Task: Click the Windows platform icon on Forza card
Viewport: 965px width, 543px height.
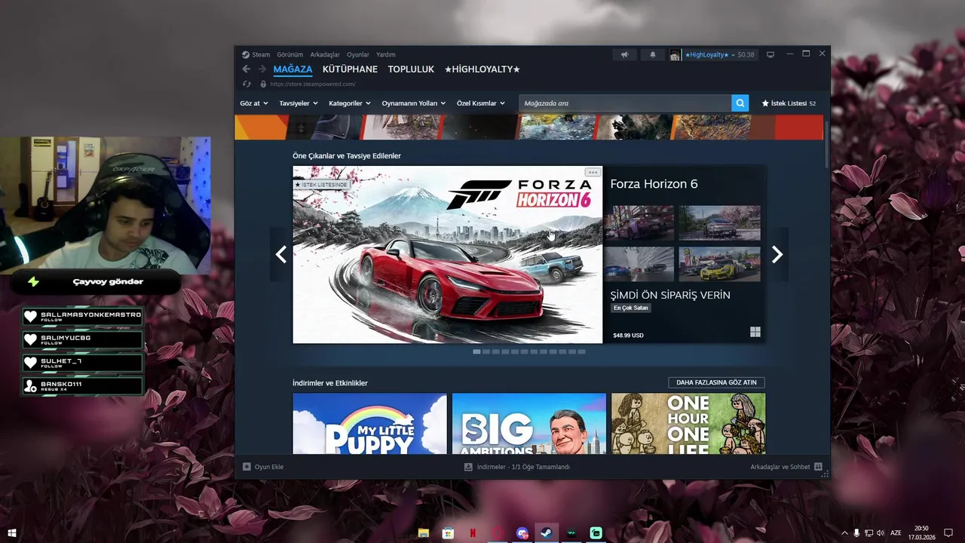Action: tap(755, 332)
